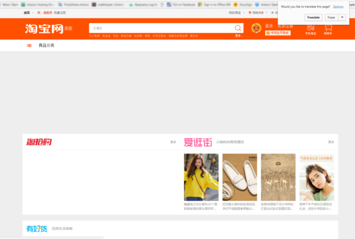Open the crystal chandelier thumbnail

[x=278, y=177]
